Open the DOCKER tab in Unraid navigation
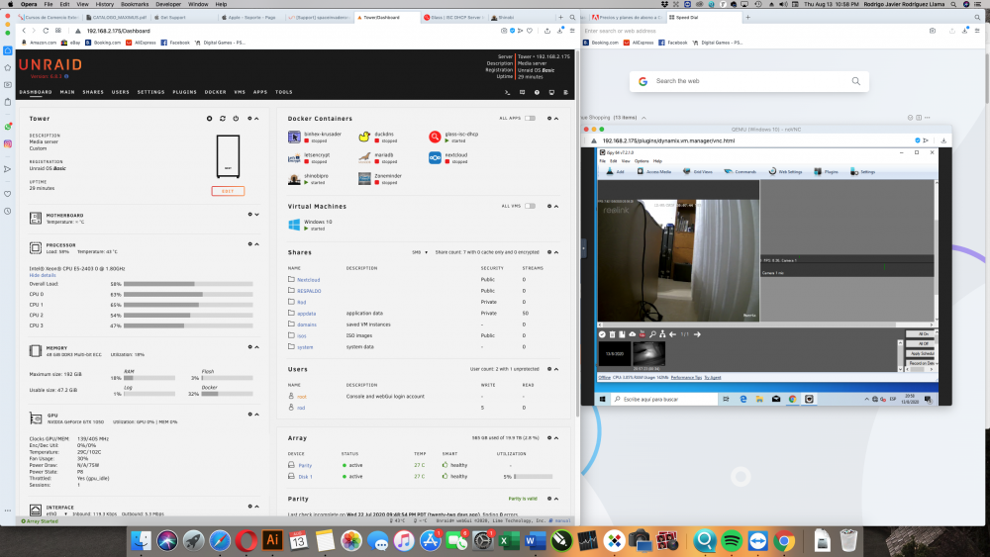This screenshot has height=557, width=990. click(x=215, y=92)
